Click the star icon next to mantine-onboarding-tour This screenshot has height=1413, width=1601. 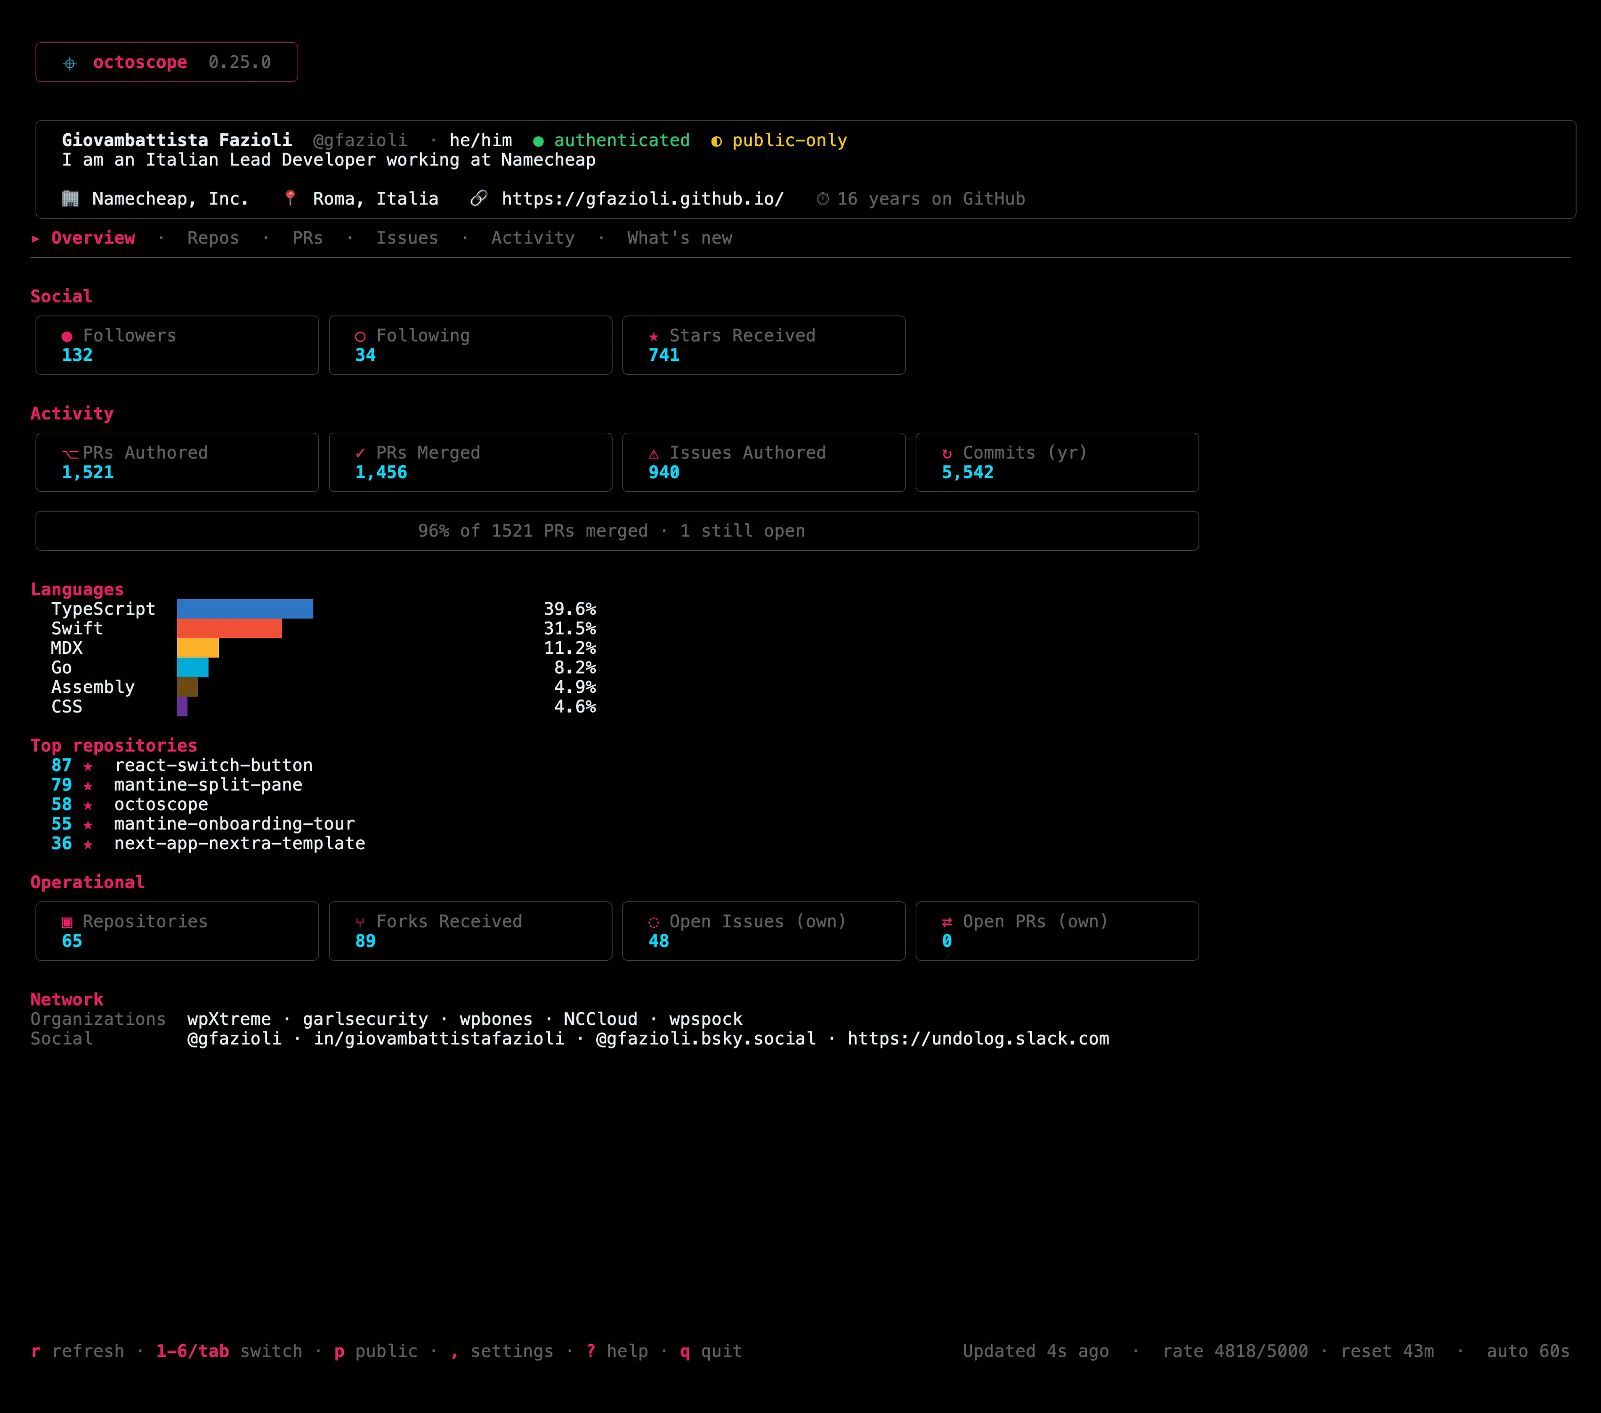click(x=88, y=825)
